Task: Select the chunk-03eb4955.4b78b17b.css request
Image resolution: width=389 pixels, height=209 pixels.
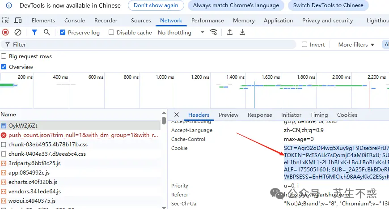Action: click(80, 145)
